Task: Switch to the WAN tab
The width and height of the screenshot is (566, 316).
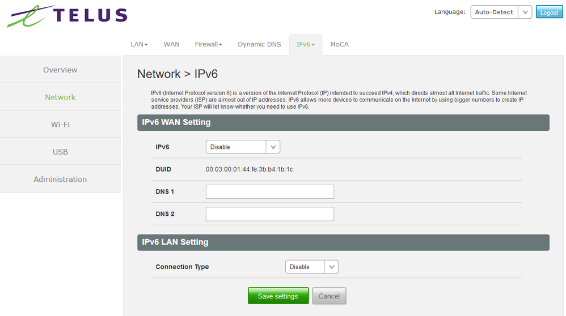Action: tap(171, 44)
